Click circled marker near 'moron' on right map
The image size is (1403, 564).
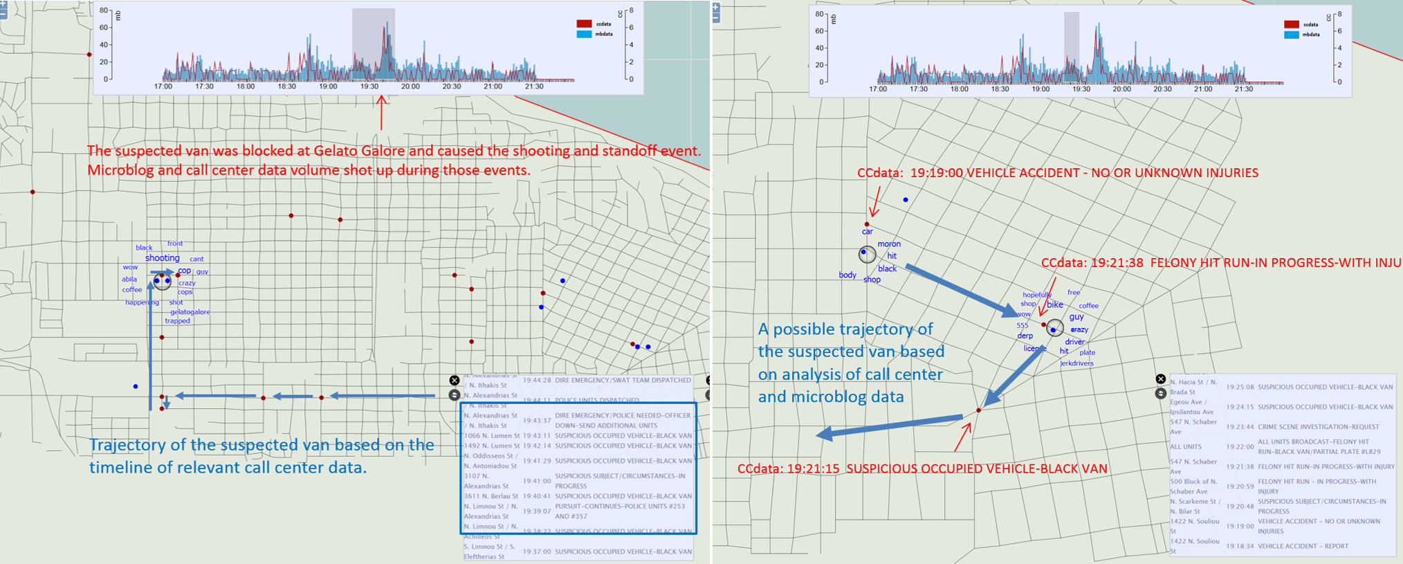[x=867, y=254]
